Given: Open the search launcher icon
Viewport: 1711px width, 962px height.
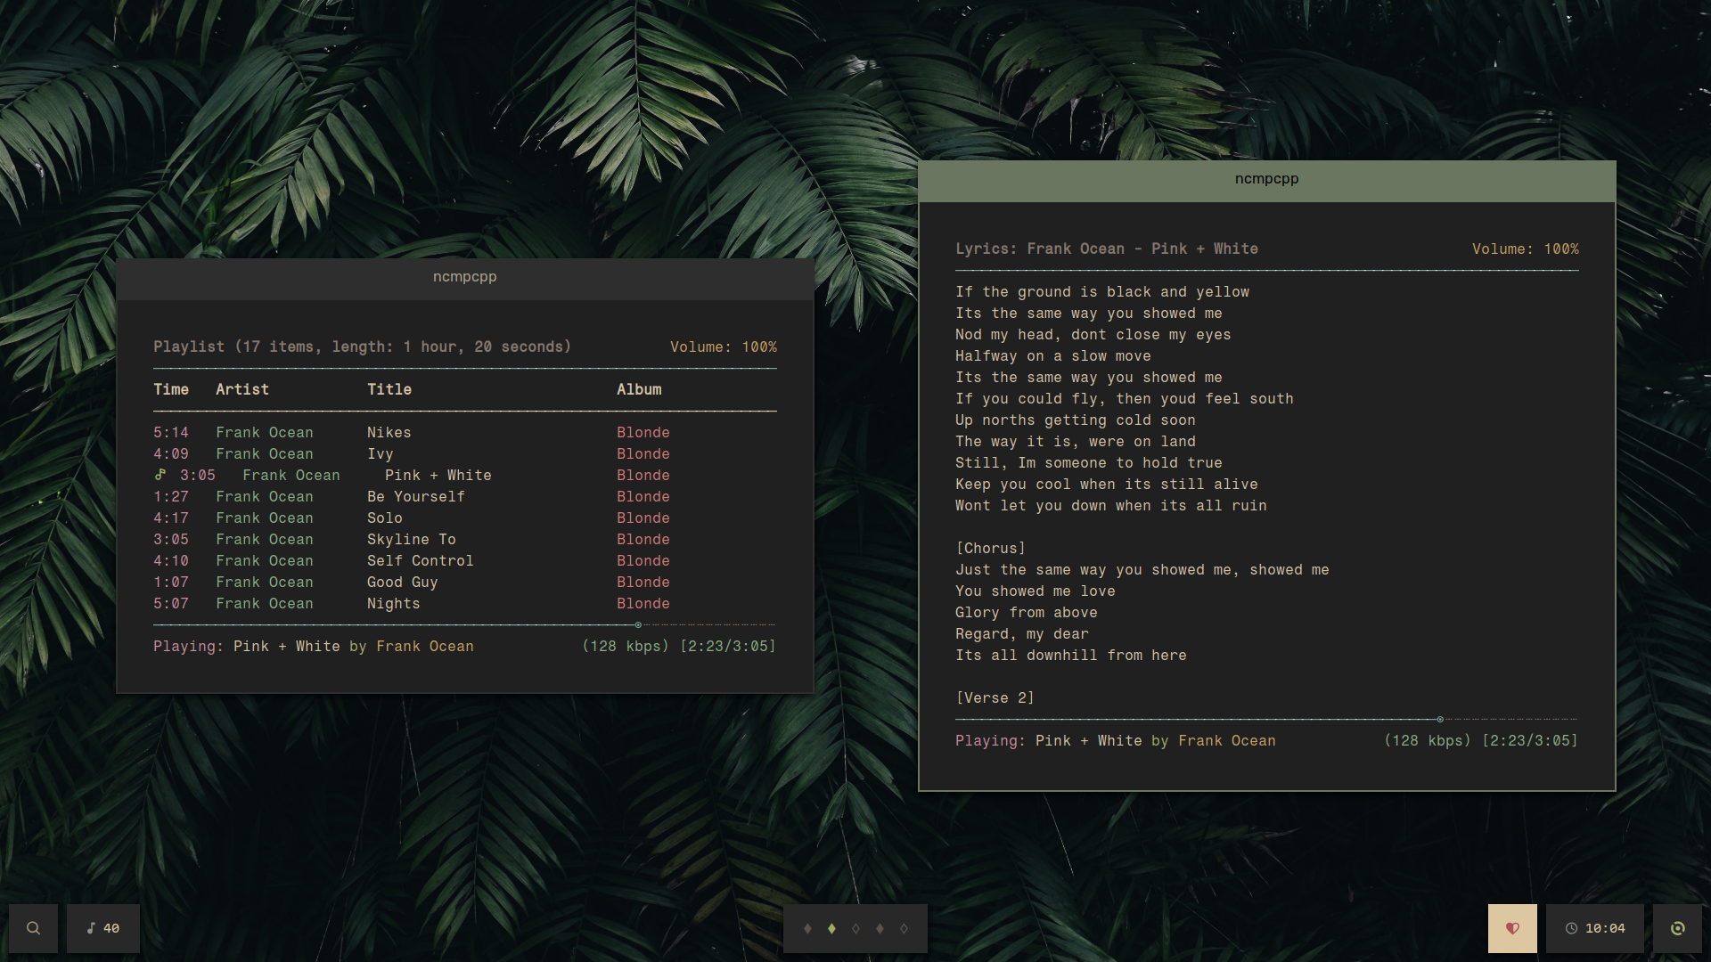Looking at the screenshot, I should click(x=33, y=928).
